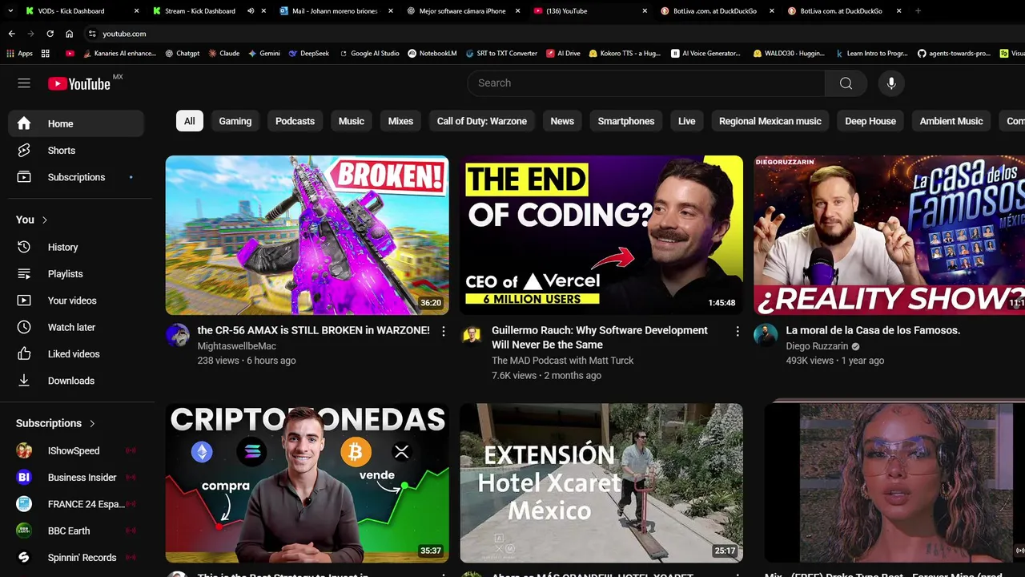This screenshot has width=1025, height=577.
Task: Open BBC Earth channel subscription
Action: coord(76,531)
